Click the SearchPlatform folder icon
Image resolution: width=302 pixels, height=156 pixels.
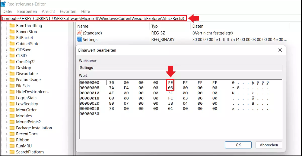(12, 152)
